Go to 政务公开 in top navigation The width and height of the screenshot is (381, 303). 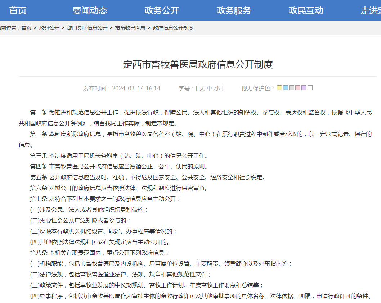click(162, 10)
